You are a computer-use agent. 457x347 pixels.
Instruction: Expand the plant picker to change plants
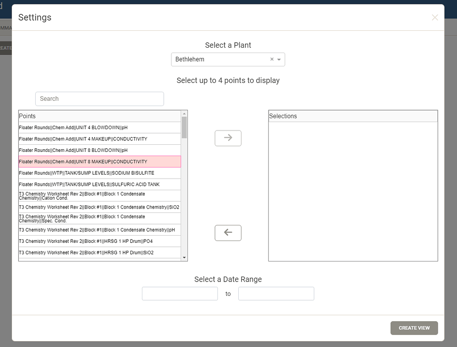tap(278, 59)
